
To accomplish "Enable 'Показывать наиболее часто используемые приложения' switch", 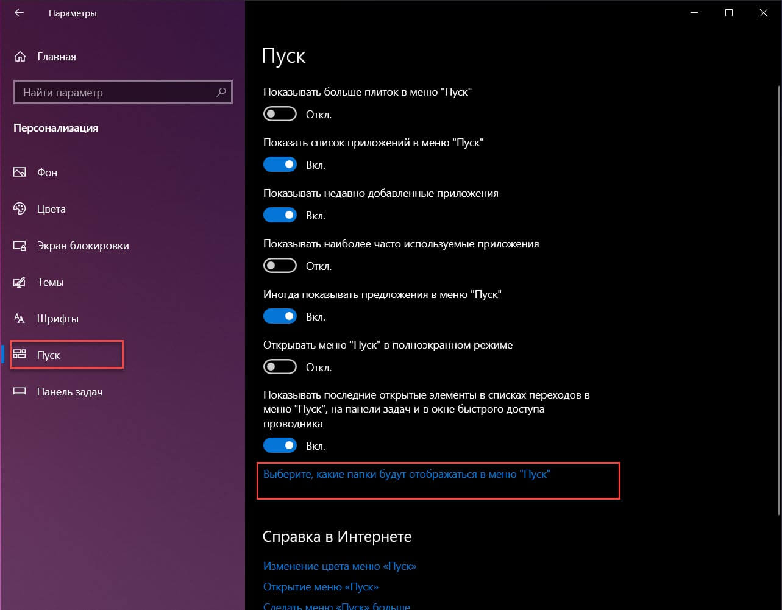I will point(280,266).
